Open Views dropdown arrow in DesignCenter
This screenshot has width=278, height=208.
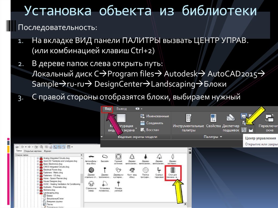(x=72, y=147)
